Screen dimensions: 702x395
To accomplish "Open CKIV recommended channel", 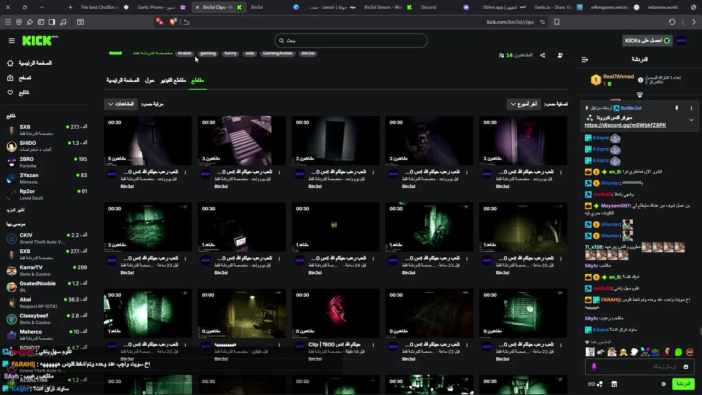I will click(x=47, y=238).
